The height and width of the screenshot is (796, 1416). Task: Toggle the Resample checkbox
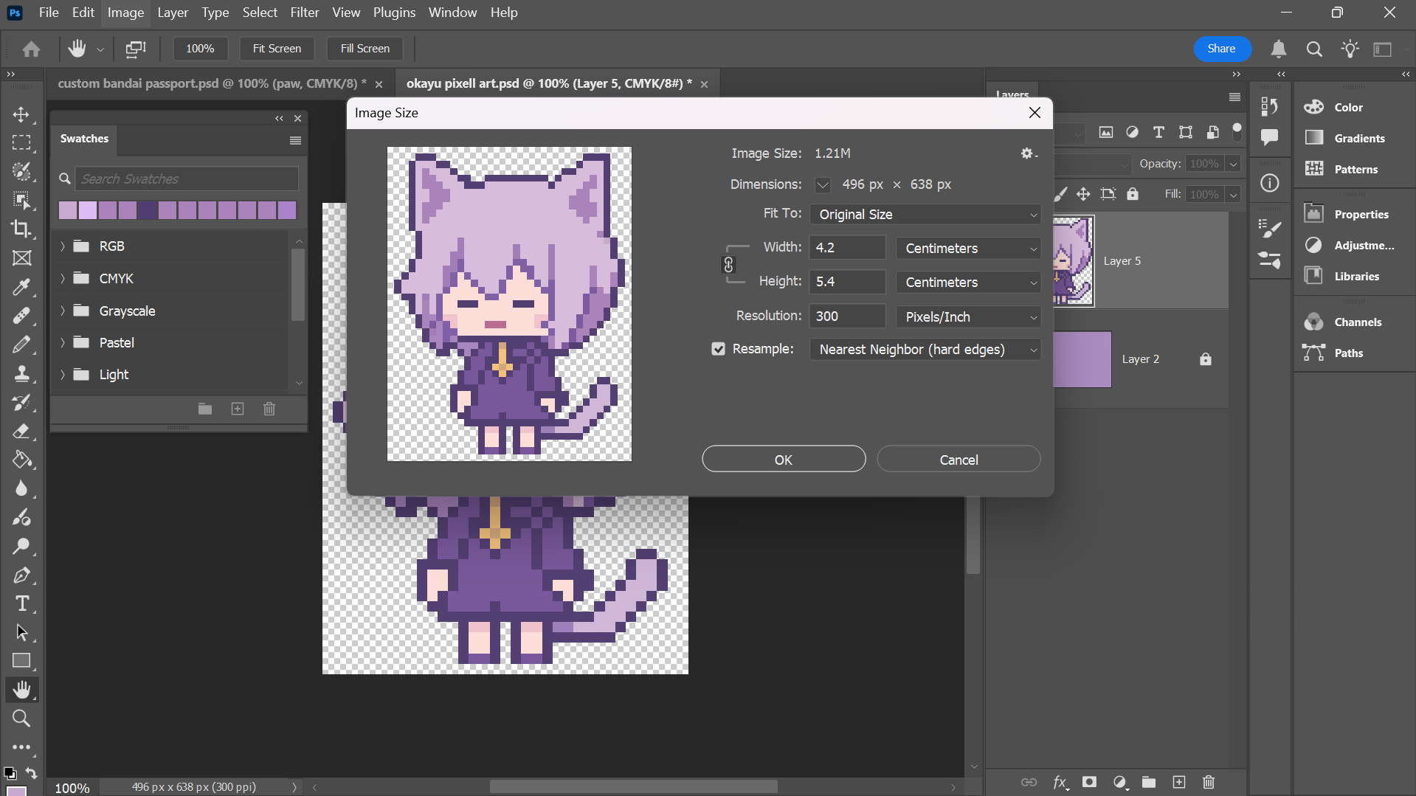718,349
